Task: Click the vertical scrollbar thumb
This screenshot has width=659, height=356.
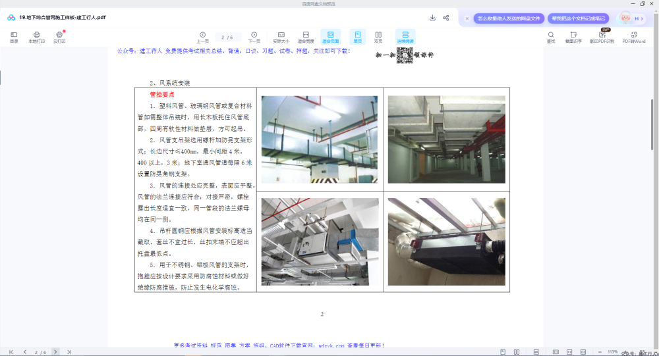Action: (652, 124)
